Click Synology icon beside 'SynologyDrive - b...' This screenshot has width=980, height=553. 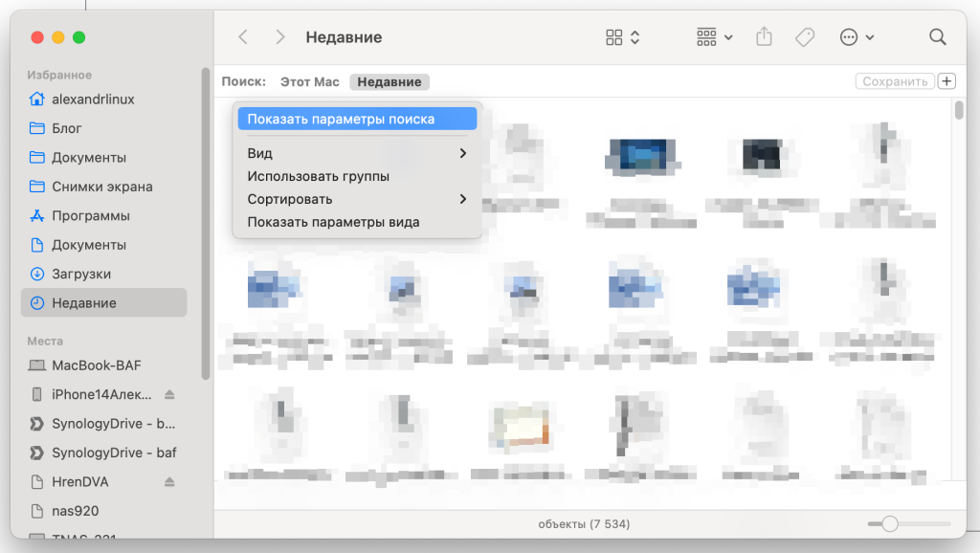[x=37, y=424]
